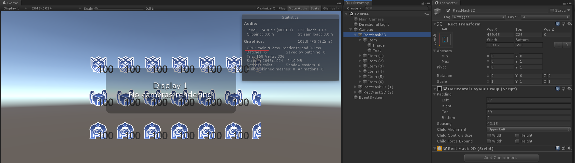This screenshot has width=575, height=163.
Task: Check Child Force Expand Height
Action: pyautogui.click(x=517, y=141)
